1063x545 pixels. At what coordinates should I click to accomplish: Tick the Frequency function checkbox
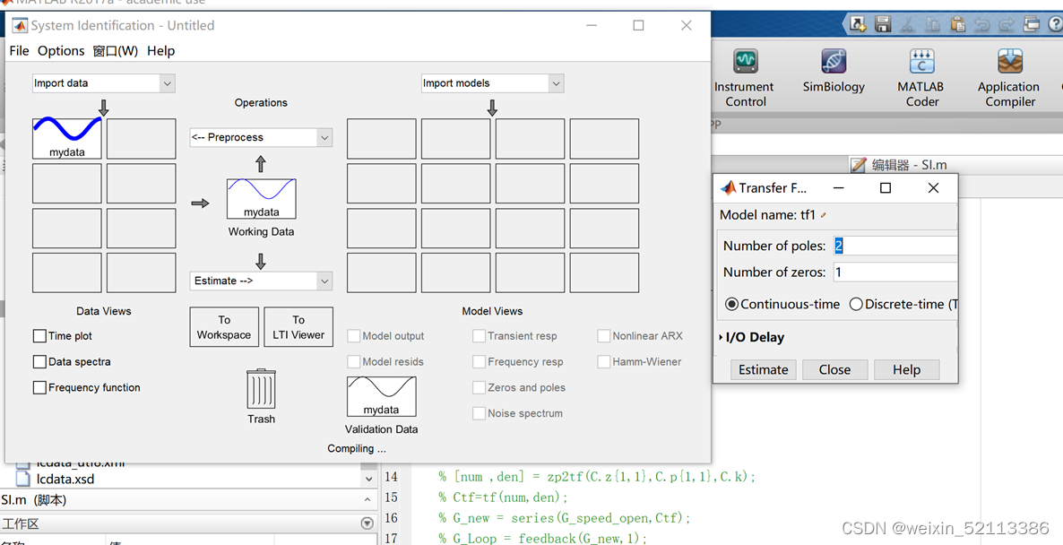39,388
